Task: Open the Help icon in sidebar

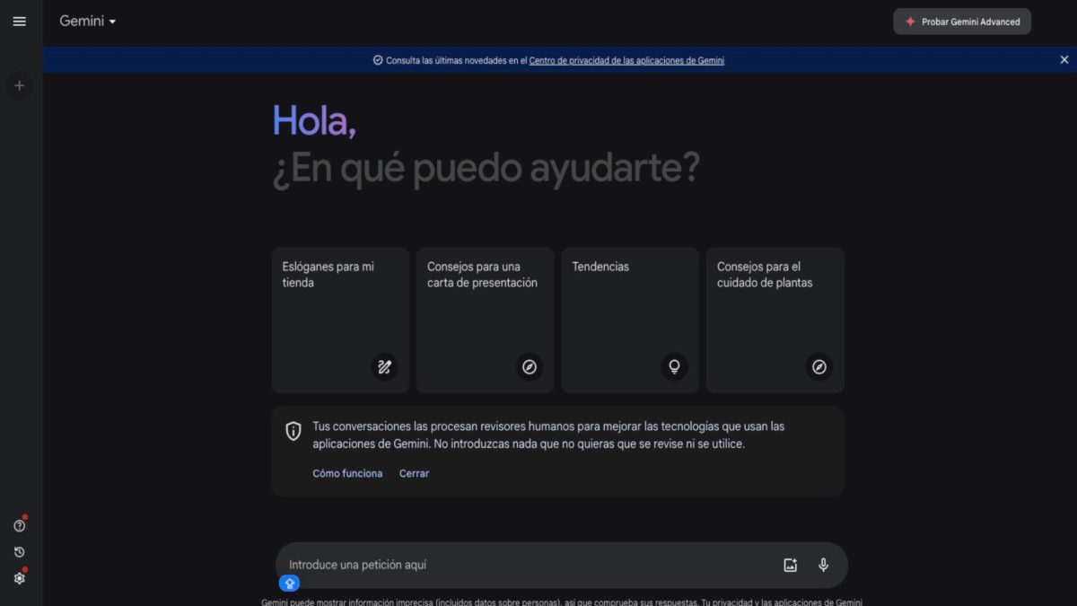Action: click(19, 526)
